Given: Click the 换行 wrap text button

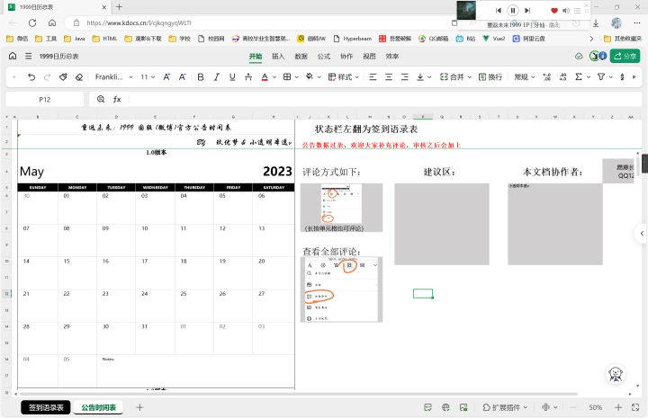Looking at the screenshot, I should pyautogui.click(x=490, y=76).
